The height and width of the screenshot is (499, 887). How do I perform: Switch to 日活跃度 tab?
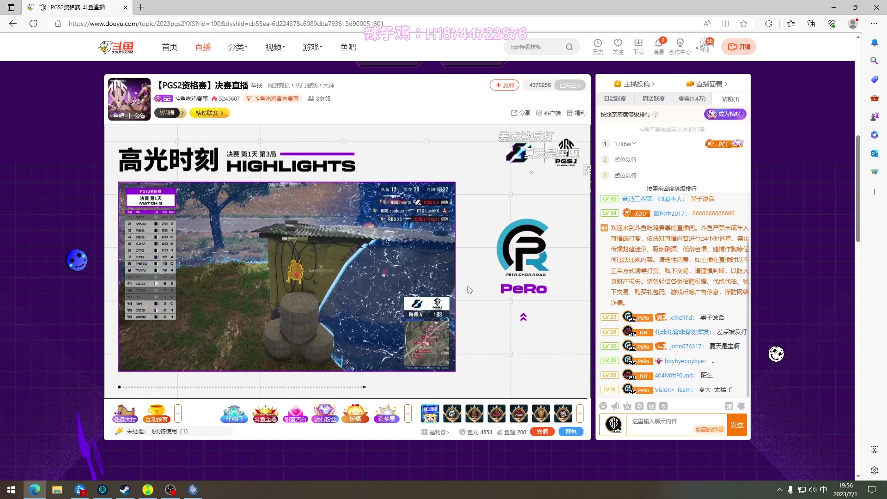pos(615,99)
